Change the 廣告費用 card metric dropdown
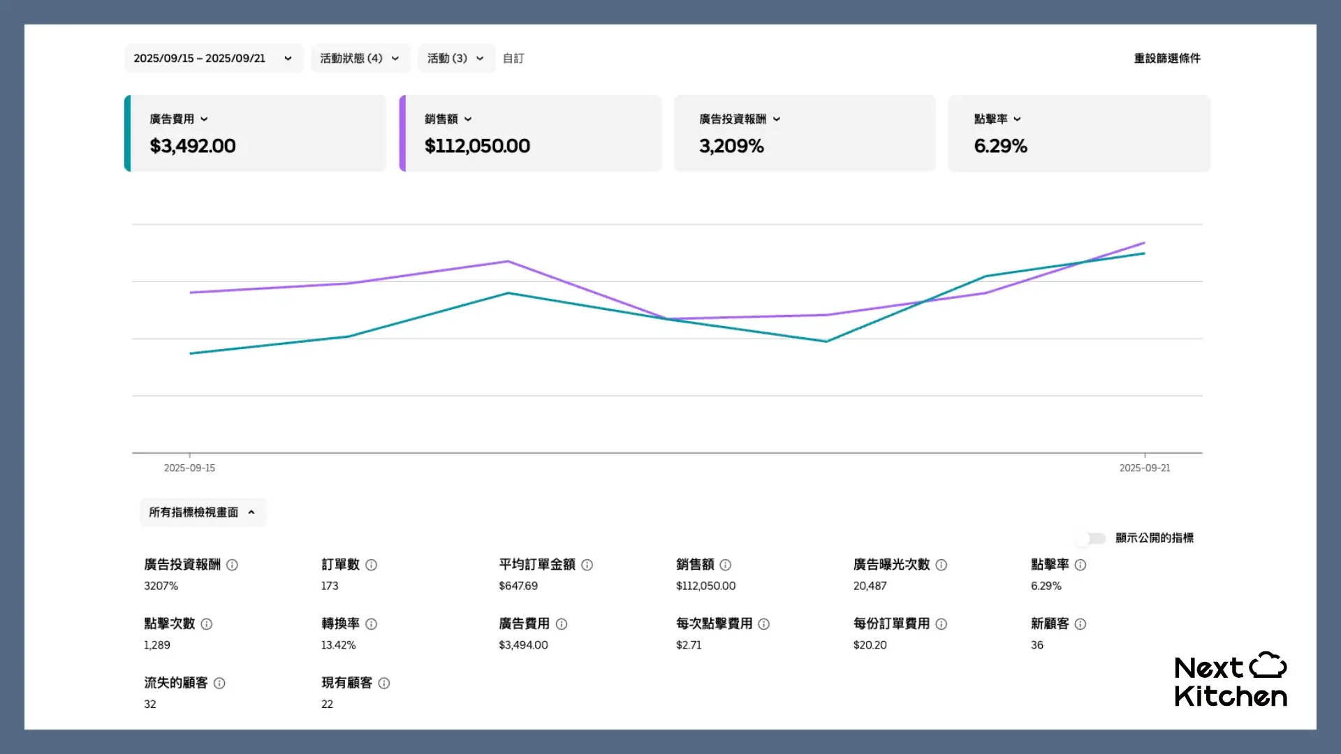 click(x=205, y=119)
